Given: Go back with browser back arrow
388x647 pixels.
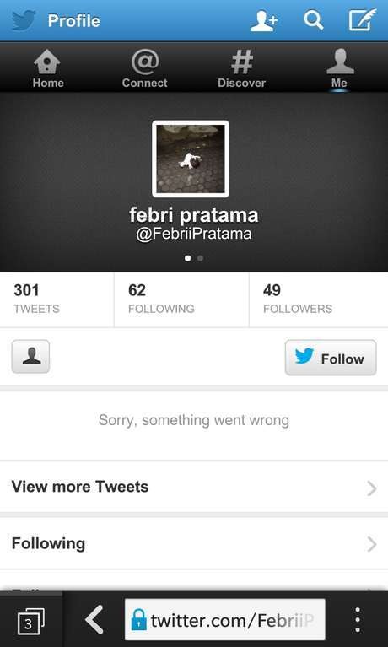Looking at the screenshot, I should tap(94, 619).
